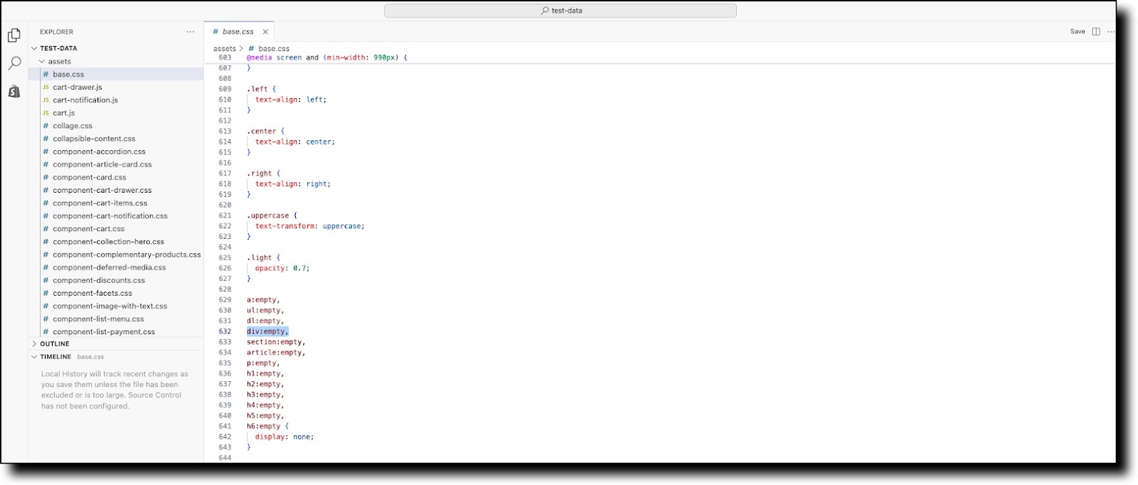Open the Explorer view in activity bar
Image resolution: width=1138 pixels, height=485 pixels.
(x=14, y=35)
